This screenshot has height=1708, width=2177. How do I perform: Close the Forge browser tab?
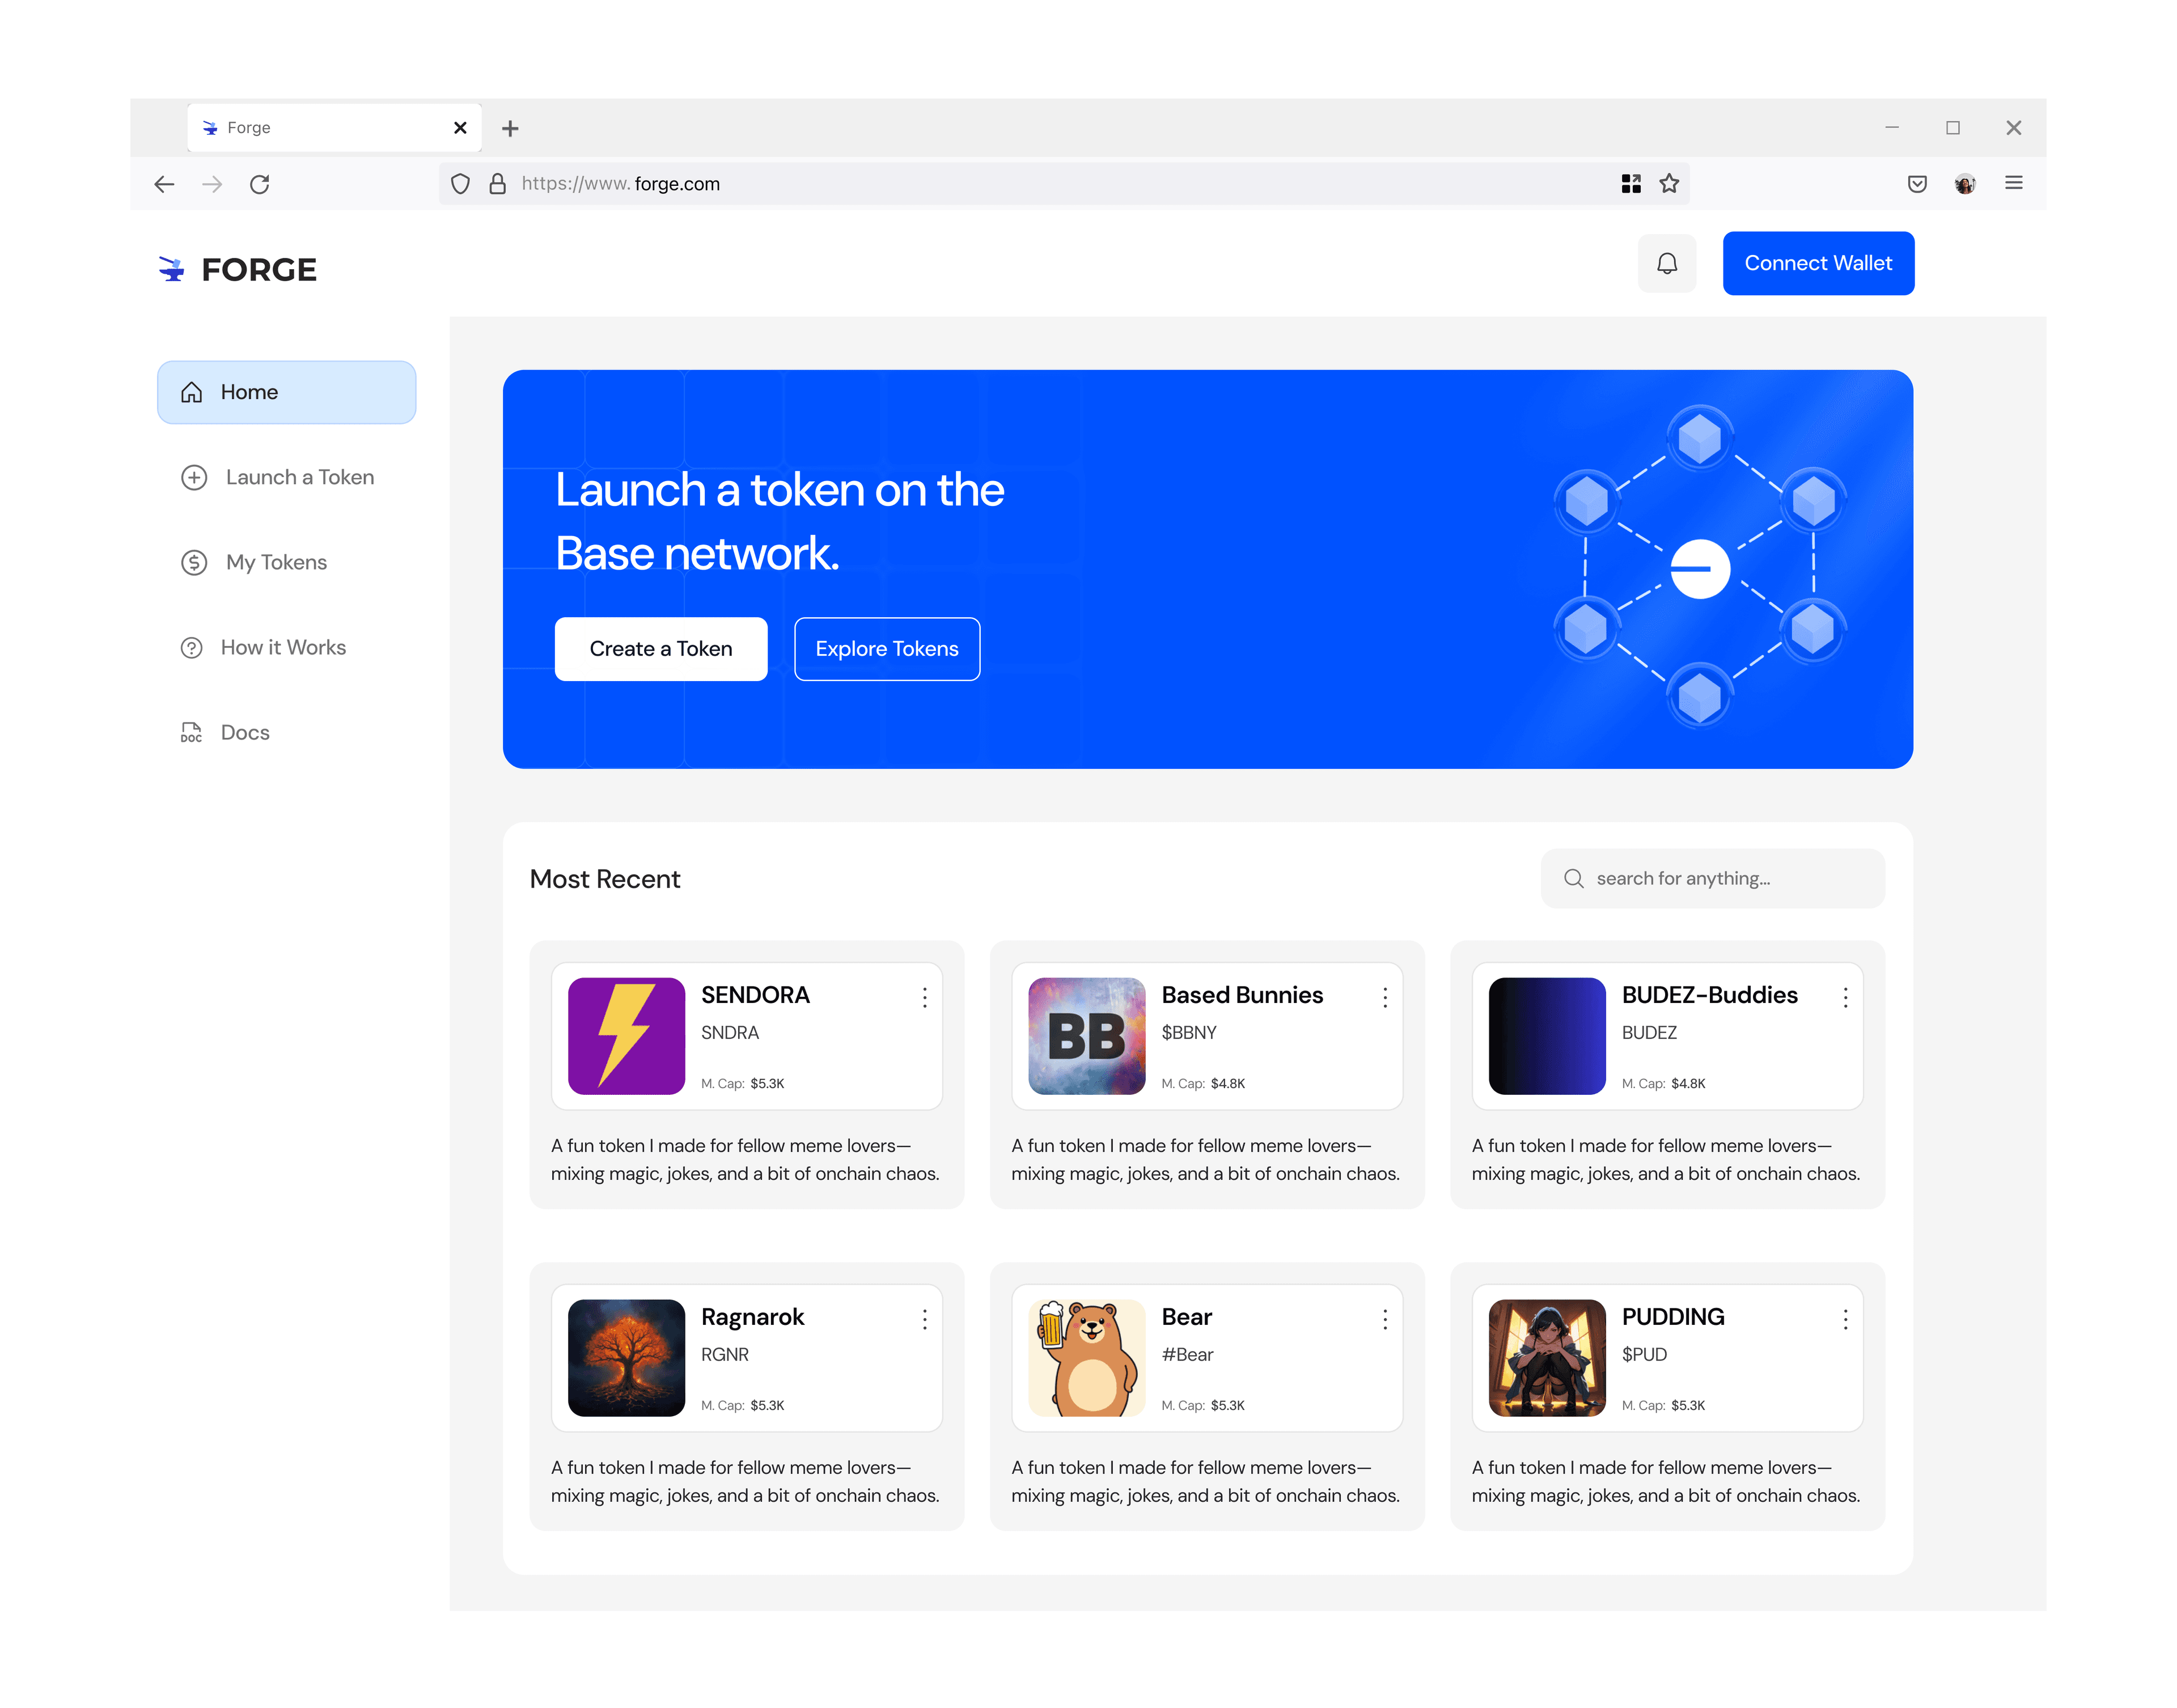pyautogui.click(x=460, y=128)
